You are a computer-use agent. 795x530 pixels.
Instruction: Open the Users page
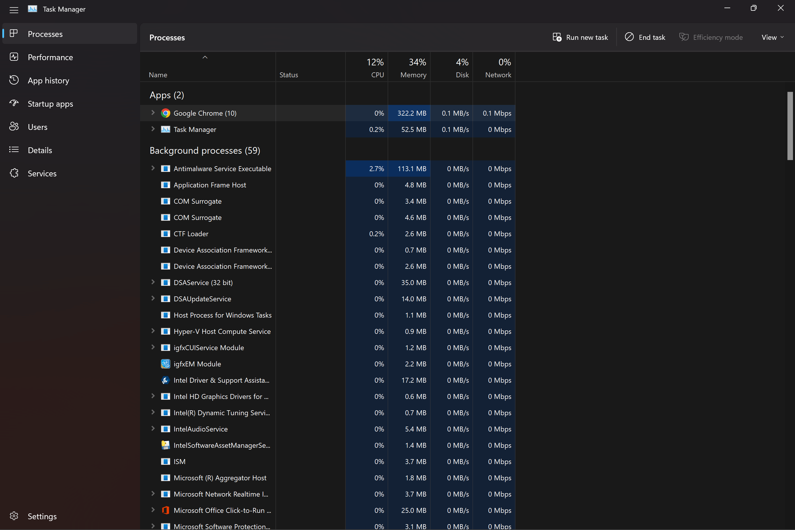click(x=37, y=127)
